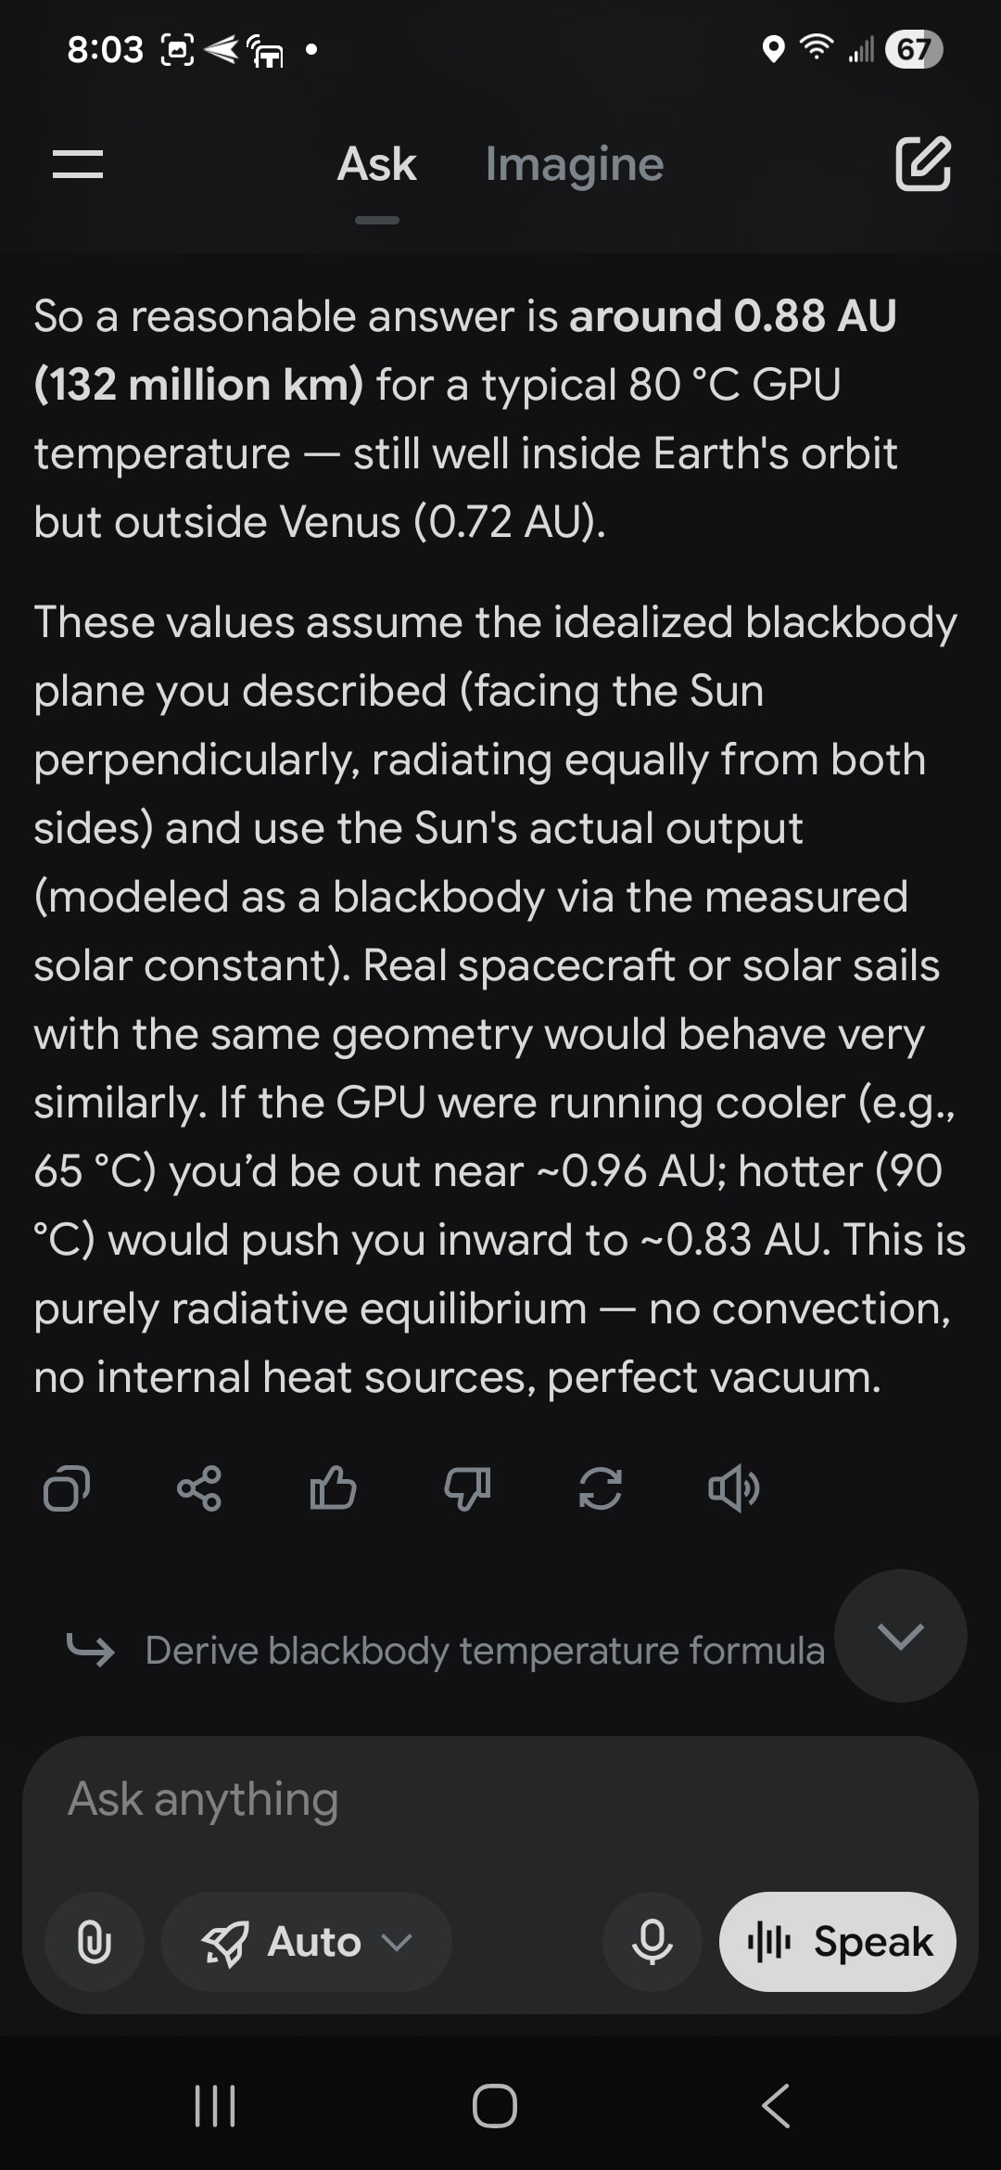1001x2170 pixels.
Task: Open the Auto model dropdown
Action: [307, 1941]
